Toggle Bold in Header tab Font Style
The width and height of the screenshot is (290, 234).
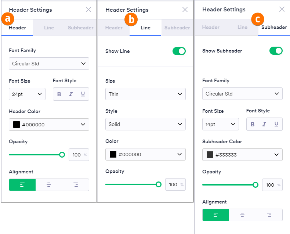59,94
